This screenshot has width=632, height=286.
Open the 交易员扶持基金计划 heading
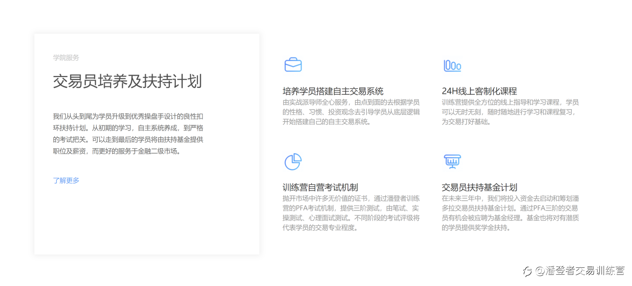click(479, 188)
